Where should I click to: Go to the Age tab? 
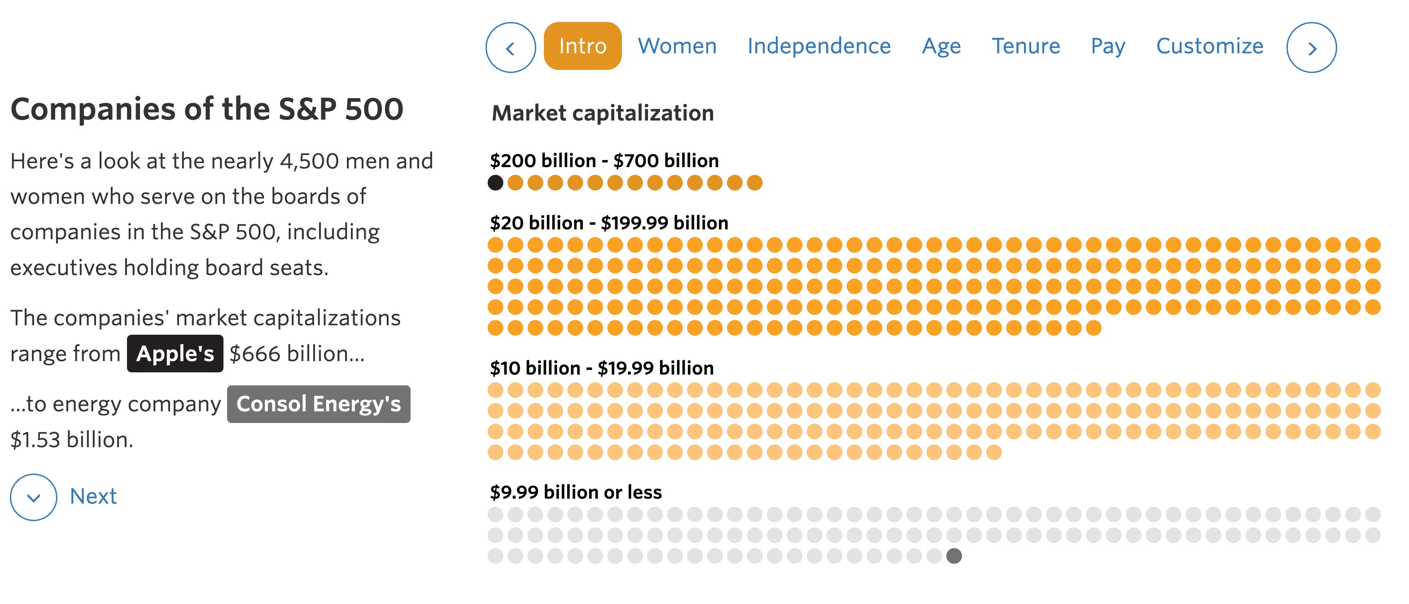tap(941, 47)
